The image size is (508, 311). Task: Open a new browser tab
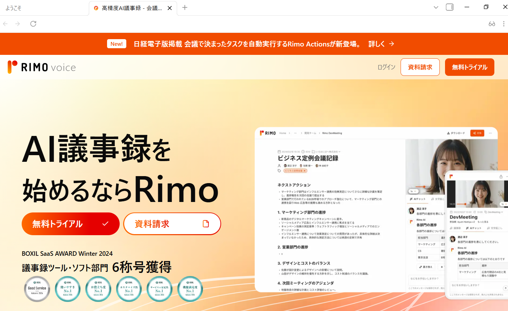[x=185, y=8]
